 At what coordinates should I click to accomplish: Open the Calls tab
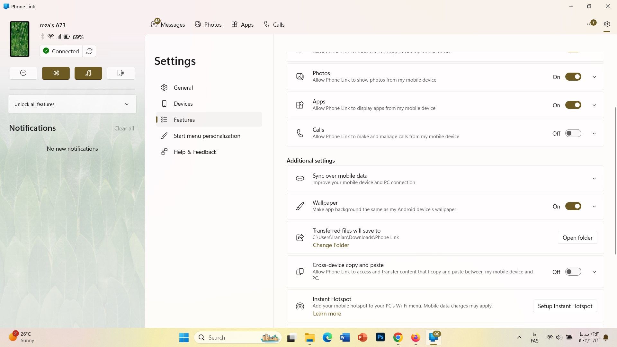pyautogui.click(x=274, y=24)
